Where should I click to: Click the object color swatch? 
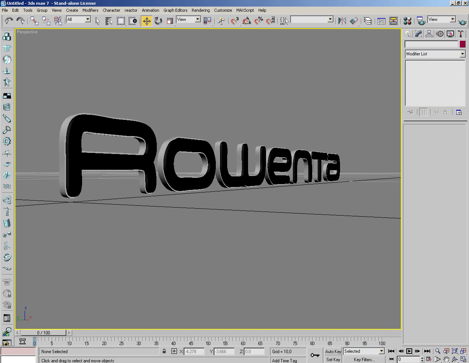click(x=462, y=44)
